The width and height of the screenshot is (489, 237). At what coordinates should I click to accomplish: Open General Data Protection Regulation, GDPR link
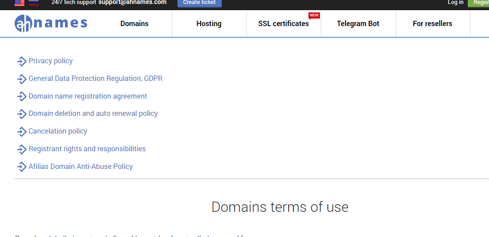click(x=96, y=78)
